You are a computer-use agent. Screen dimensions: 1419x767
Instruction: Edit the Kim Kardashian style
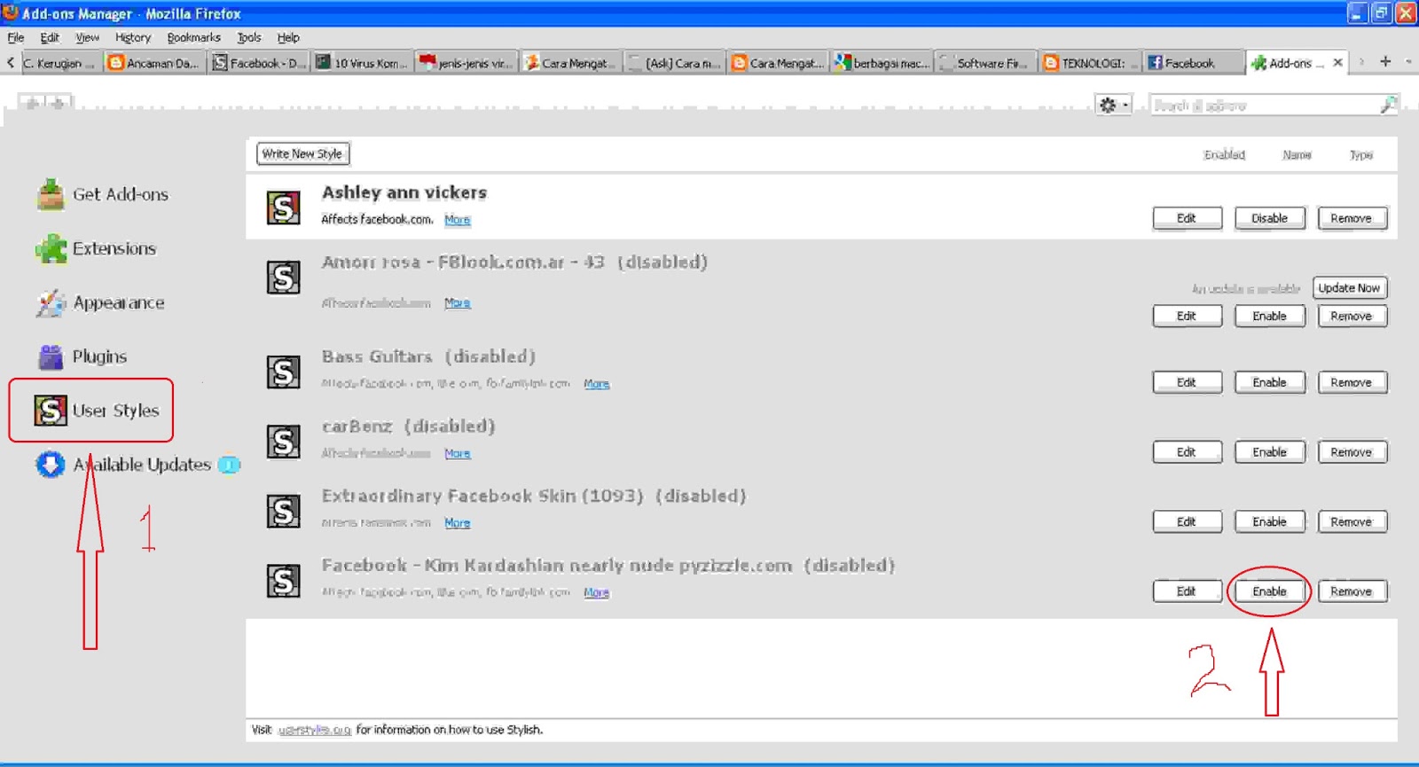[x=1187, y=591]
